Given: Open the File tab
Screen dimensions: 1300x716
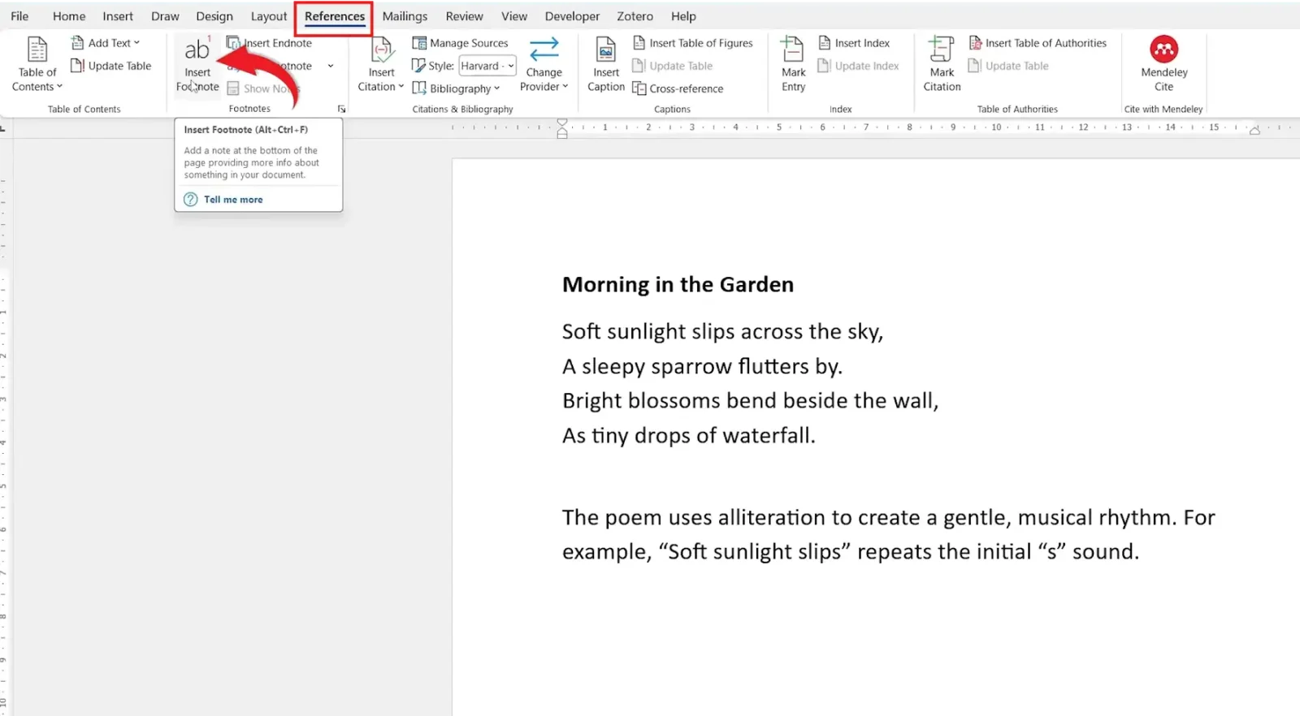Looking at the screenshot, I should tap(19, 16).
